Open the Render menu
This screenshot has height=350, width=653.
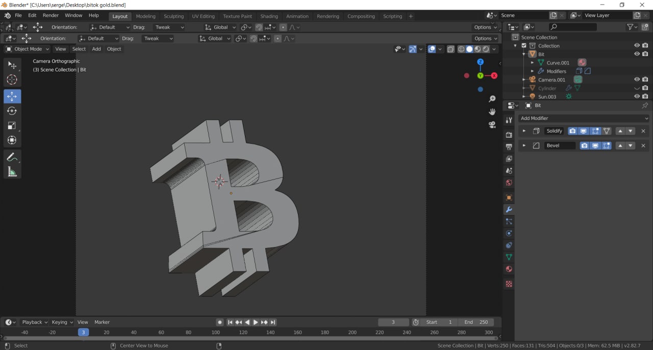point(51,16)
